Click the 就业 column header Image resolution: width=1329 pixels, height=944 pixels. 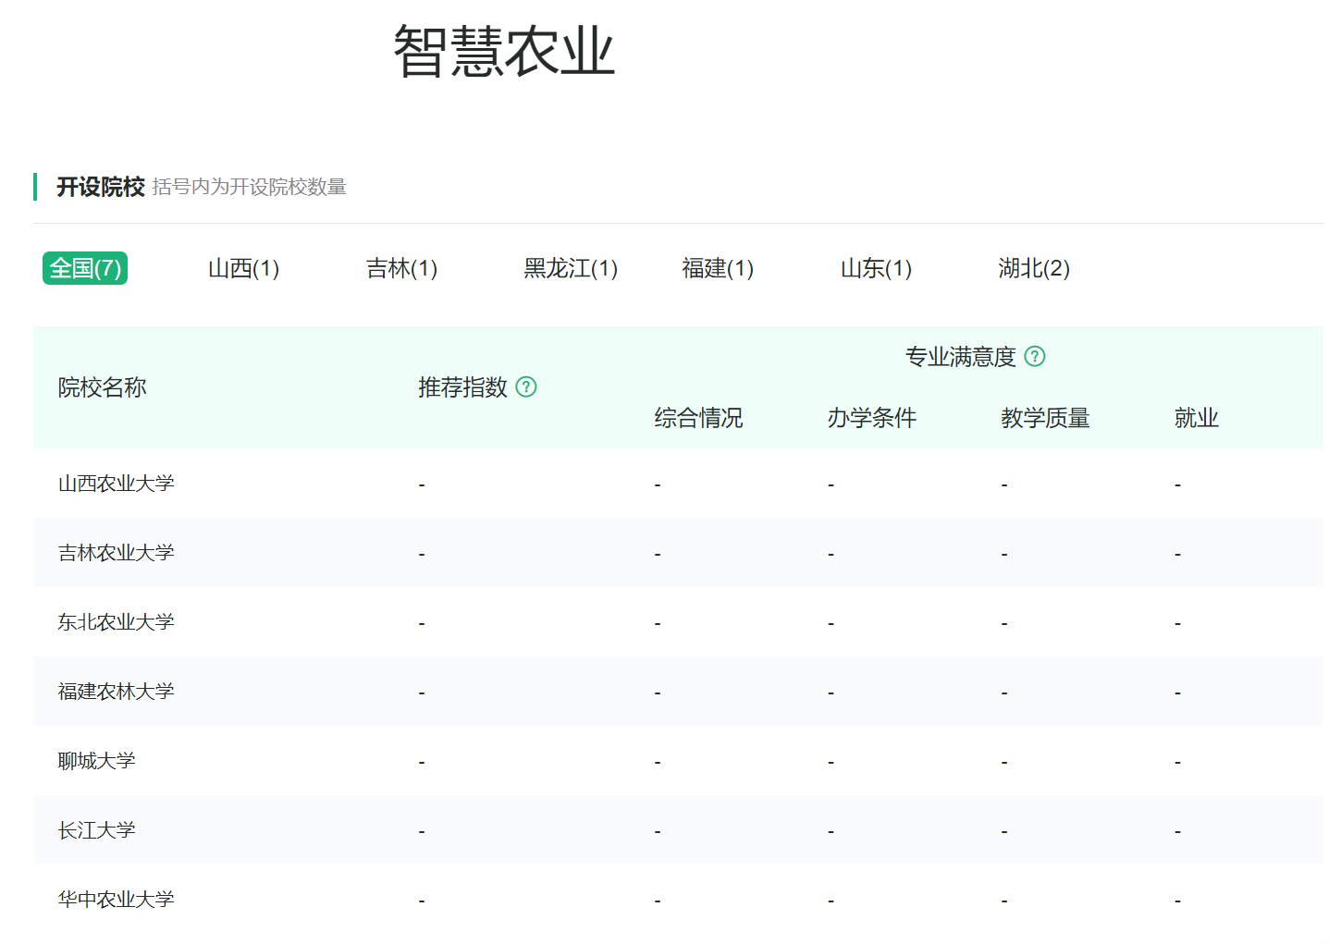point(1197,417)
